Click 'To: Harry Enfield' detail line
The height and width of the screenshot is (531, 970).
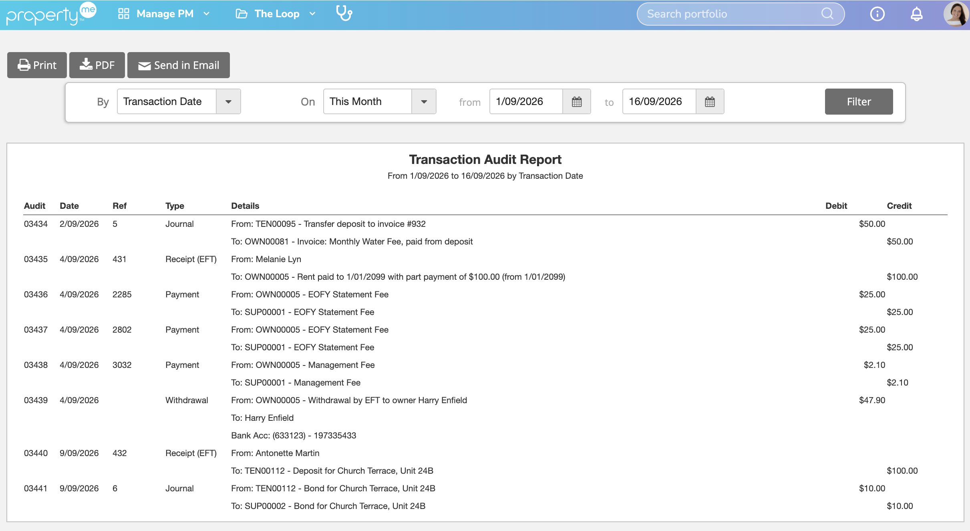(x=262, y=418)
